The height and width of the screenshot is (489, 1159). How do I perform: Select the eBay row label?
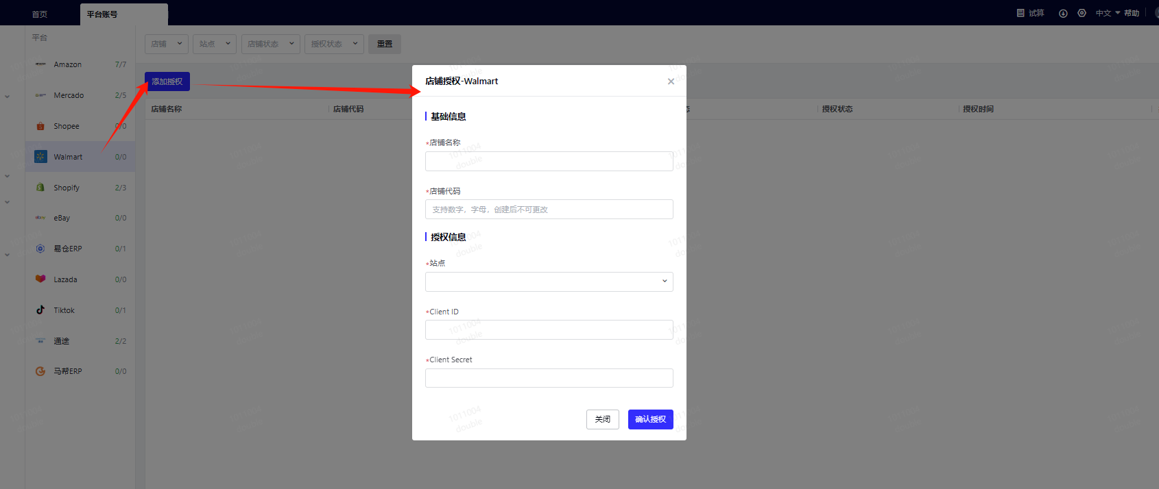62,218
